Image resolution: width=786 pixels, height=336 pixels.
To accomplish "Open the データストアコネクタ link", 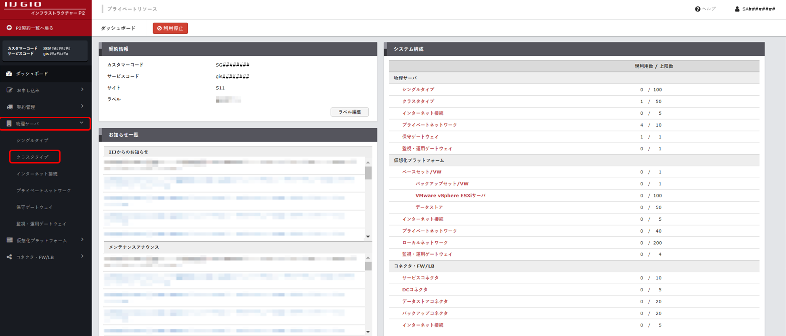I will (425, 302).
